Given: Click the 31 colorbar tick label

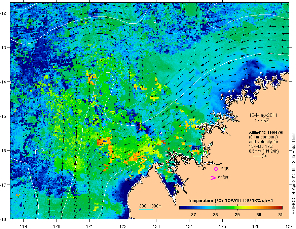Looking at the screenshot, I should (281, 215).
